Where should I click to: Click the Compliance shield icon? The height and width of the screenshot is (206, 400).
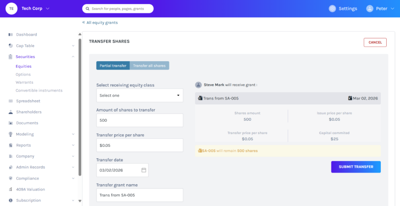pos(11,178)
